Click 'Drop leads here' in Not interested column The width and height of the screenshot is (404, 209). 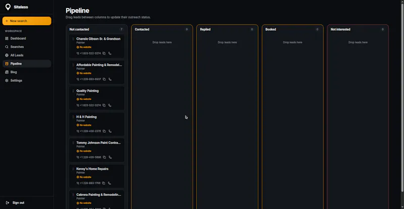tap(358, 42)
